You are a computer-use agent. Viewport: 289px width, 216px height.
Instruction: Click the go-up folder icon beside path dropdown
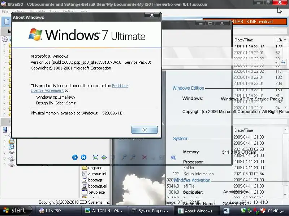283,62
